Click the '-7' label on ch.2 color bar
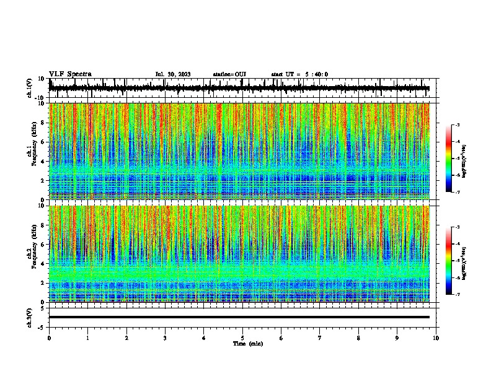Viewport: 491px width, 379px height. (x=458, y=295)
